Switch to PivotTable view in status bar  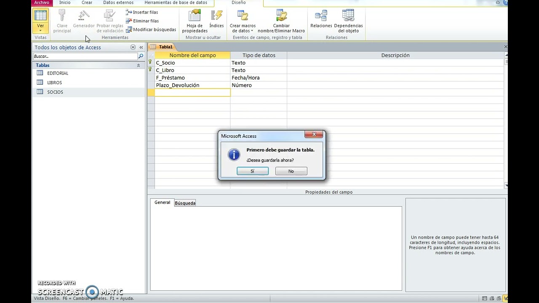[x=492, y=298]
